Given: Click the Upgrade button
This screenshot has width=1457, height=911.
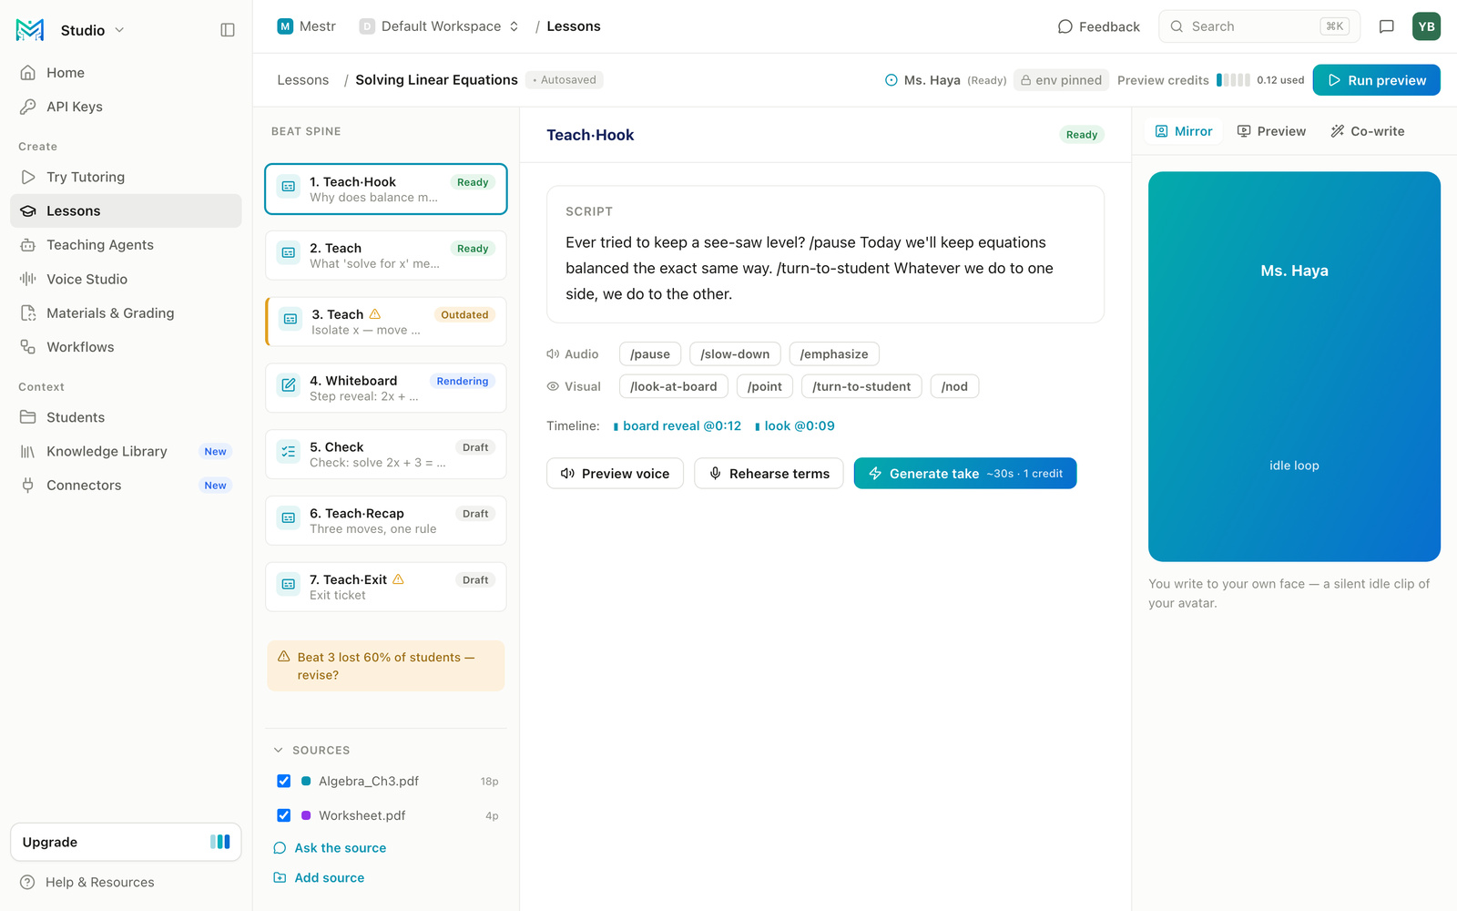Looking at the screenshot, I should pos(126,842).
